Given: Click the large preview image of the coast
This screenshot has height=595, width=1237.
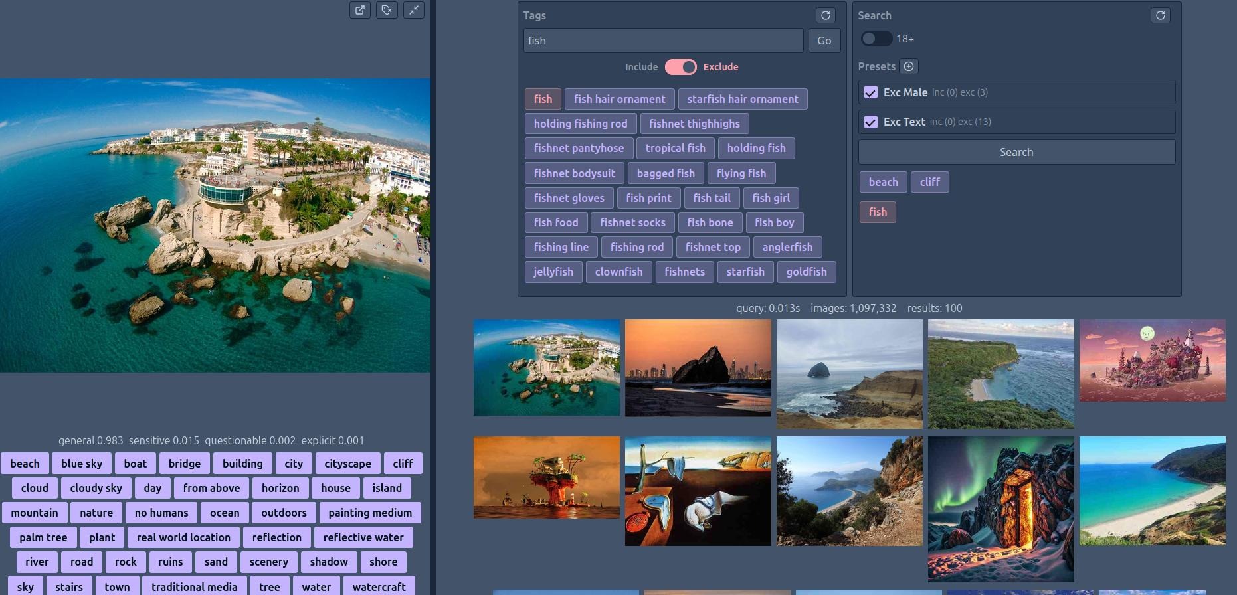Looking at the screenshot, I should 215,225.
